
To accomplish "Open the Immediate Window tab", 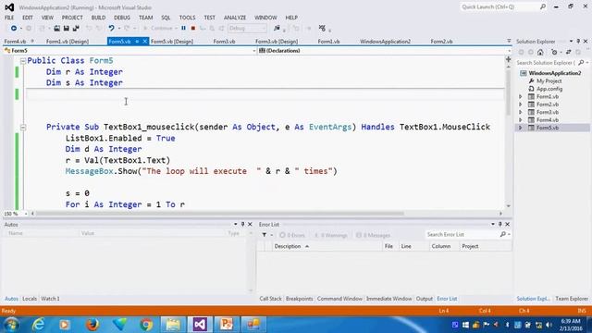I will [388, 299].
